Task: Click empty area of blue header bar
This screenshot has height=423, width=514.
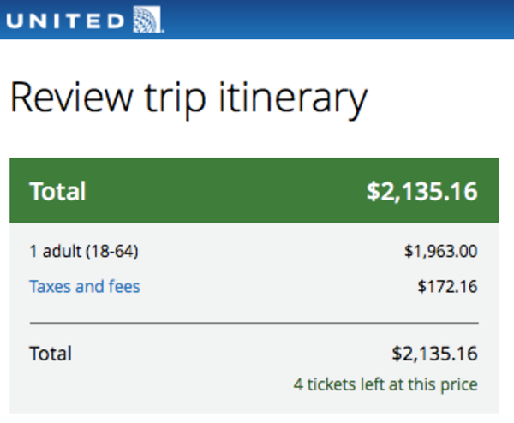Action: coord(343,19)
